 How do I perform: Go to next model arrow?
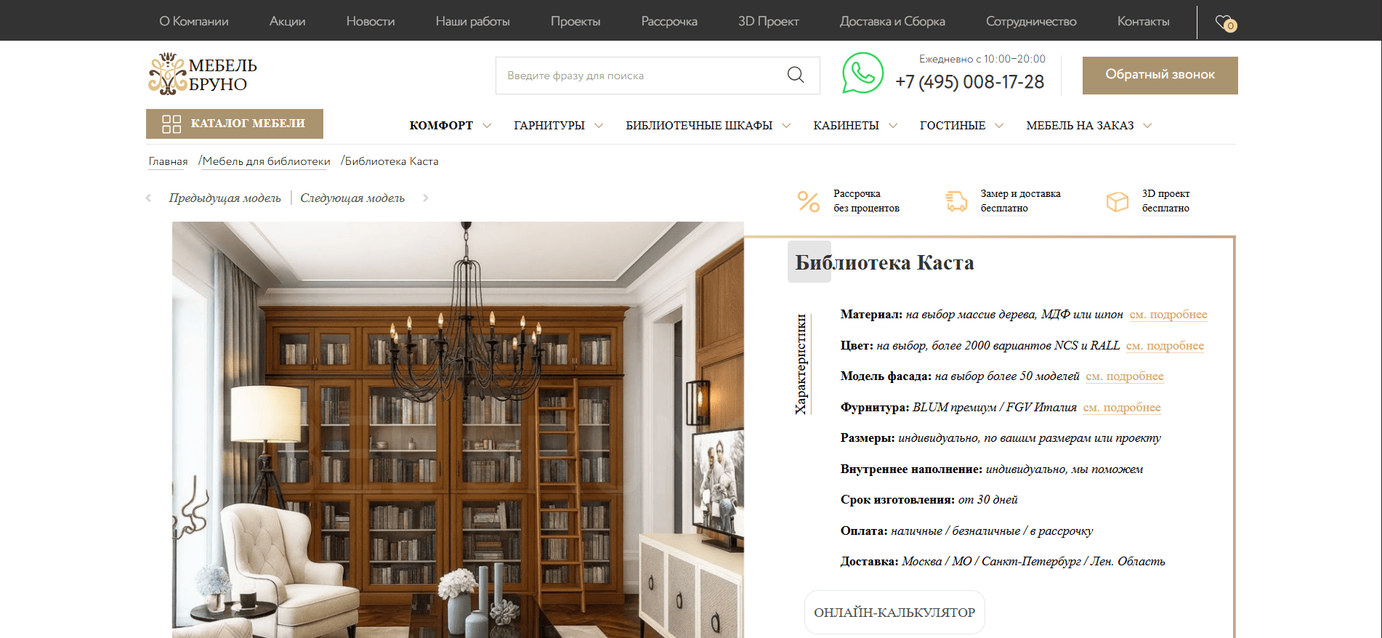(x=425, y=198)
